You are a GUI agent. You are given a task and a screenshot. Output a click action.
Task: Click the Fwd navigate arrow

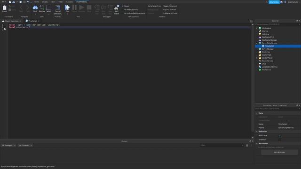point(28,8)
